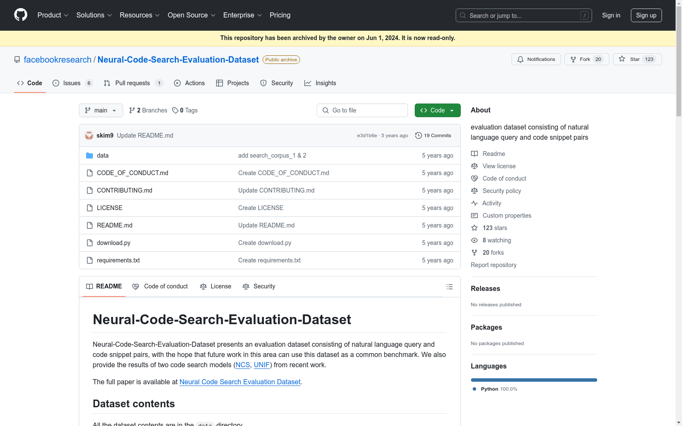Viewport: 682px width, 426px height.
Task: Click the file icon beside requirements.txt
Action: 90,260
